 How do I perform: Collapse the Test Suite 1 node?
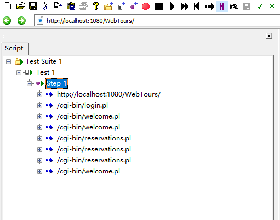pyautogui.click(x=8, y=61)
